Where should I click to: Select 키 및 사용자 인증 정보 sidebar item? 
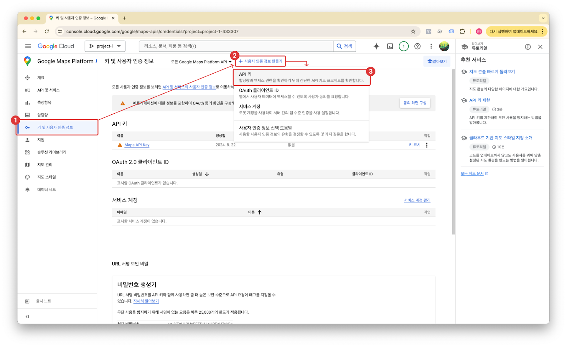(57, 127)
